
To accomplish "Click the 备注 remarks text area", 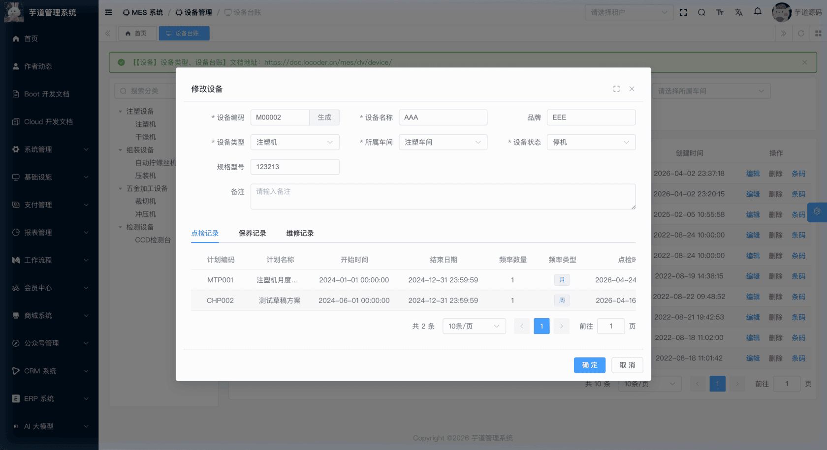I will coord(443,196).
